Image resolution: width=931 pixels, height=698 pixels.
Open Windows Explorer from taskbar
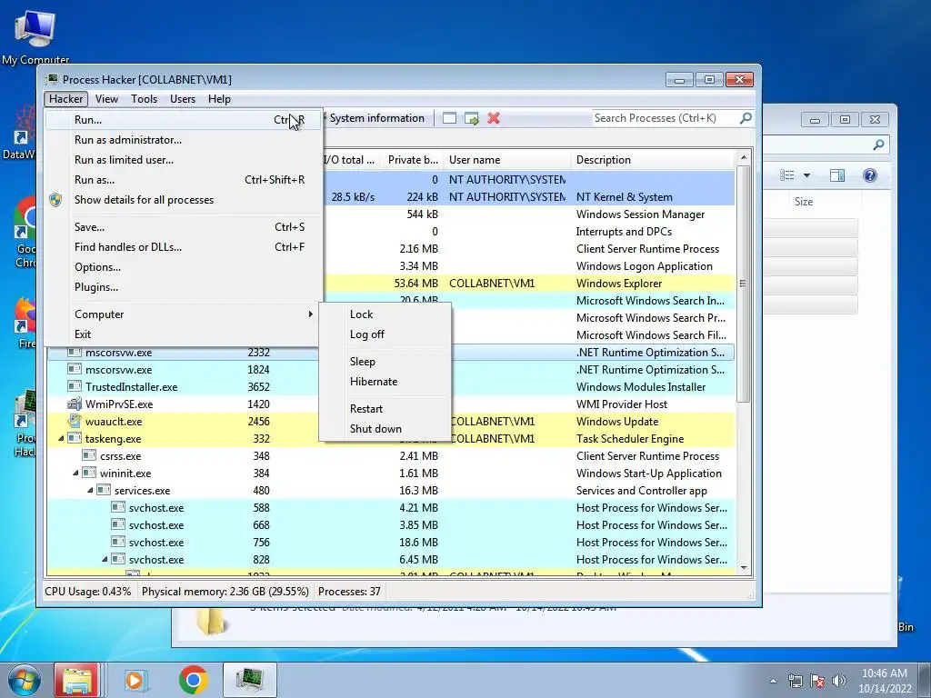[x=76, y=680]
